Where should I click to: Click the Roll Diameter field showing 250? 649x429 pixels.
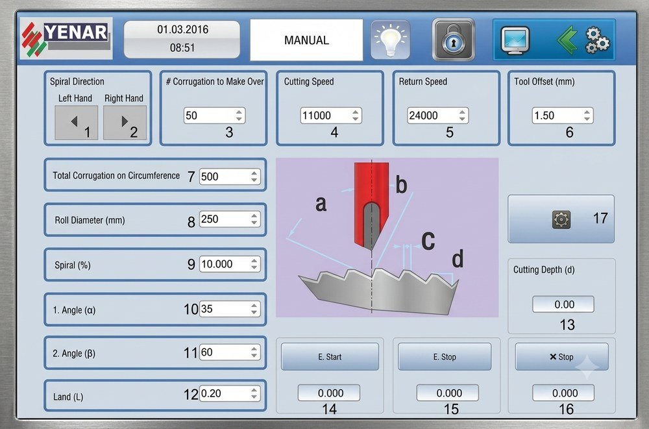click(230, 219)
